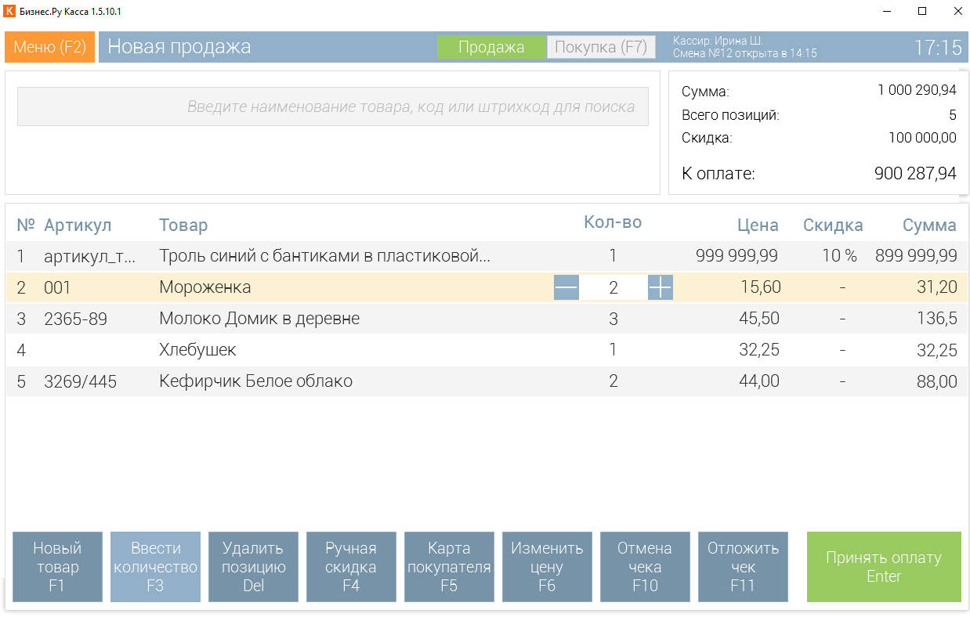Click the Новая продажа title
Viewport: 970px width, 617px height.
(179, 47)
